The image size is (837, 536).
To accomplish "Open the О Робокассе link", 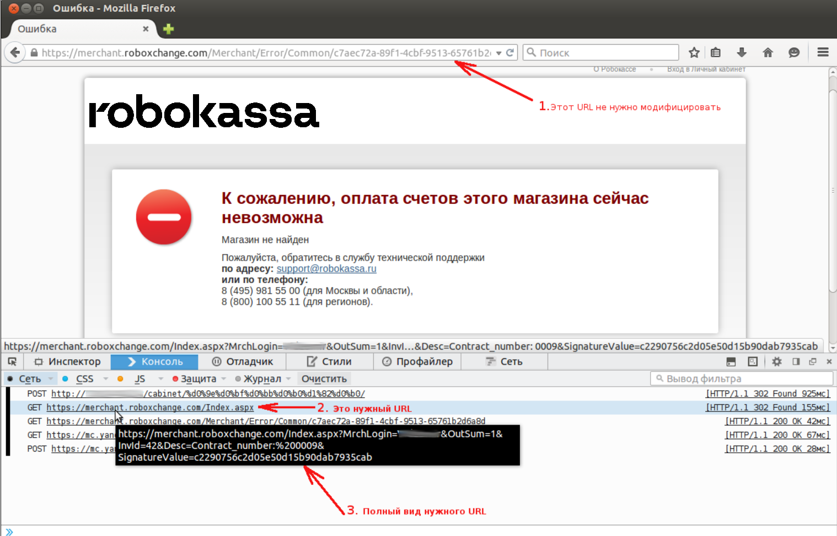I will click(x=615, y=69).
